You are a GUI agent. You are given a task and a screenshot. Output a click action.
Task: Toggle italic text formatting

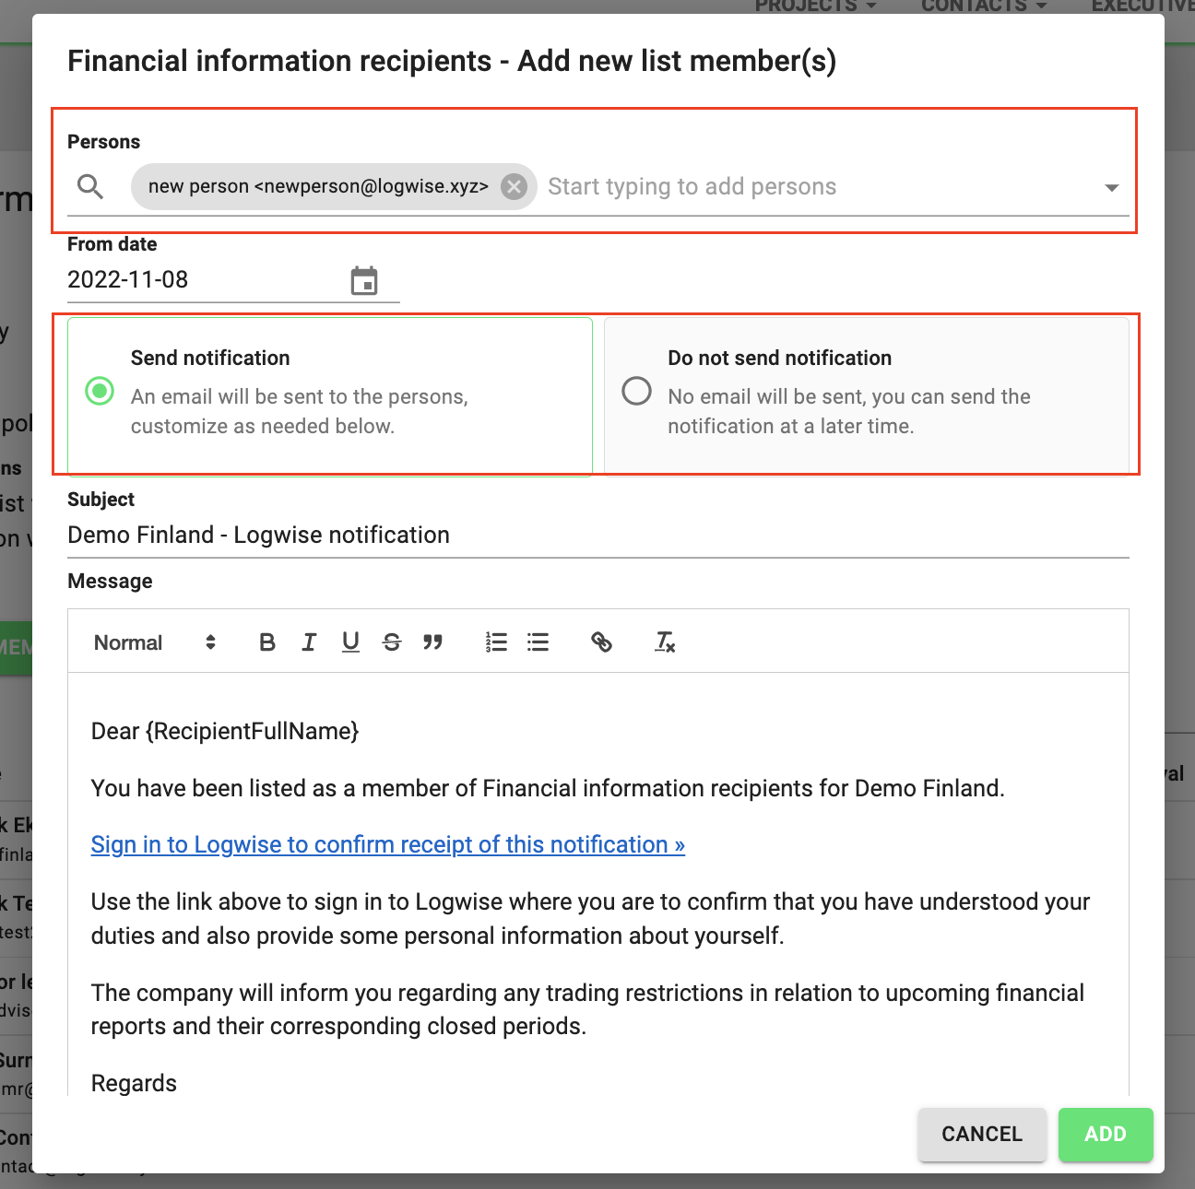click(x=309, y=642)
